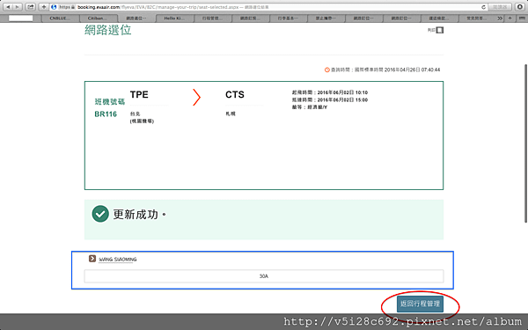Switch to the CNBLUE tab
Image resolution: width=528 pixels, height=330 pixels.
(60, 18)
